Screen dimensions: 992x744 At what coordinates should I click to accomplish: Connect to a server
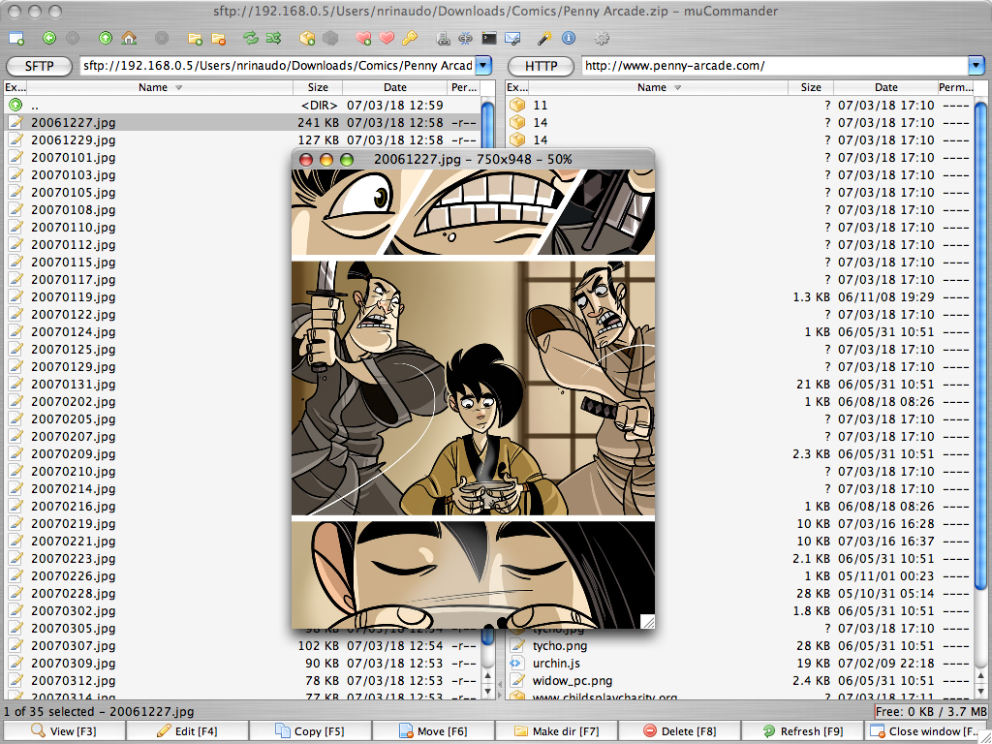[x=443, y=39]
